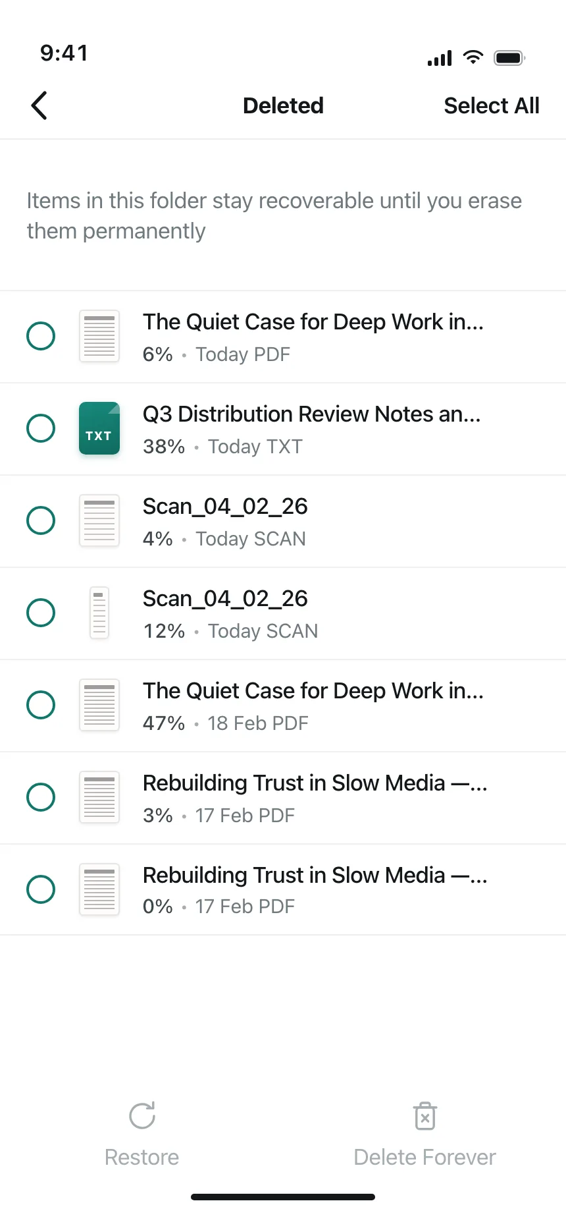
Task: Tap Select All in the header
Action: (492, 105)
